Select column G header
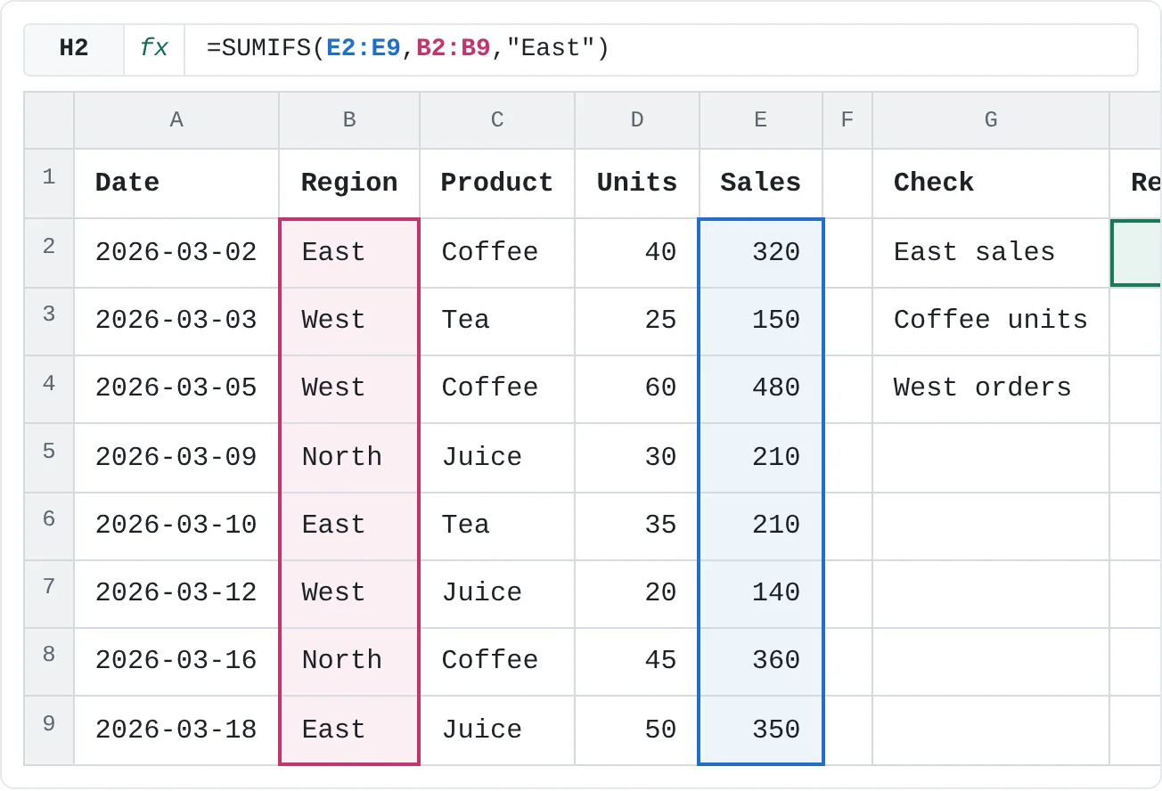 [x=991, y=120]
